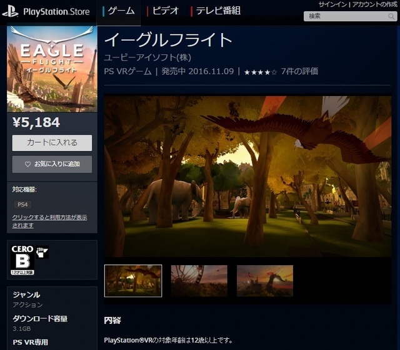Screen dimensions: 400x350
Task: Select the eagle sunset screenshot thumbnail
Action: [265, 281]
